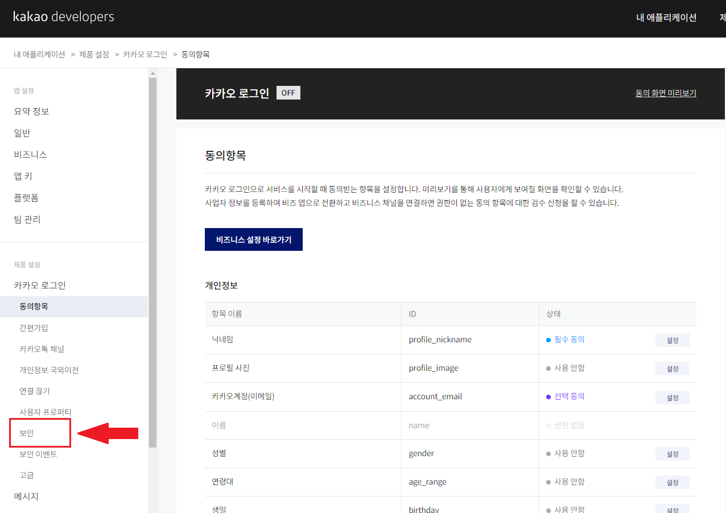
Task: Go to 카카오 로그인 breadcrumb link
Action: [x=145, y=55]
